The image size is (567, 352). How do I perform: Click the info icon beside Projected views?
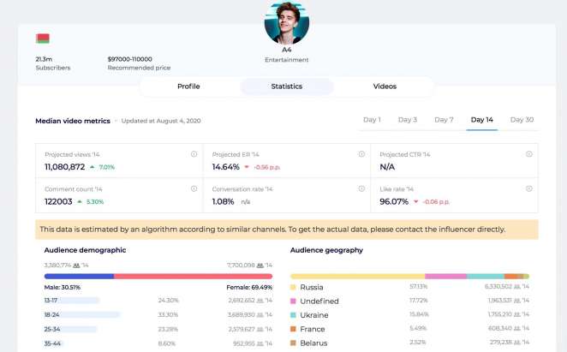coord(194,154)
